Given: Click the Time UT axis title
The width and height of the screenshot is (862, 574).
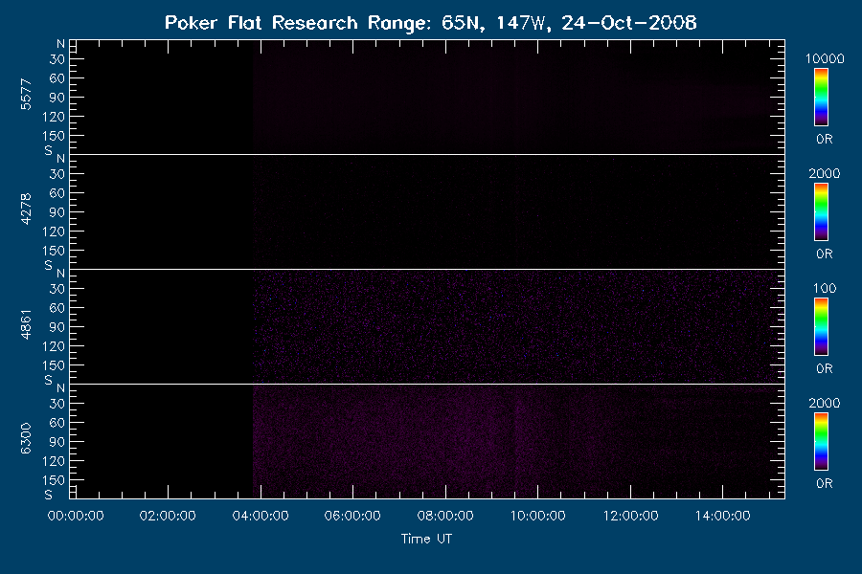Looking at the screenshot, I should pyautogui.click(x=426, y=539).
